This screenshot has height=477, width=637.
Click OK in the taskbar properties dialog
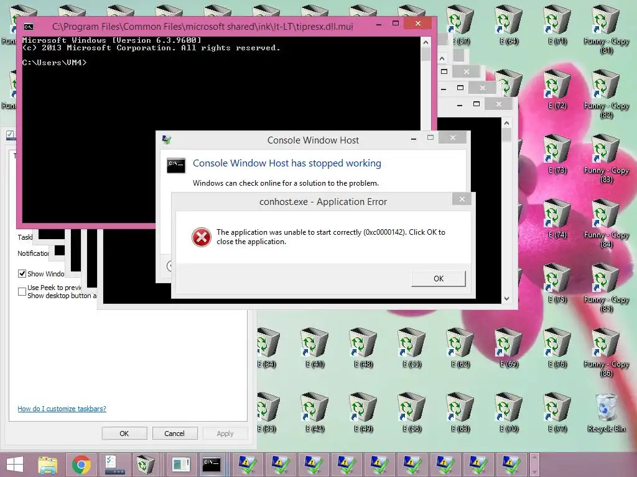pyautogui.click(x=124, y=433)
